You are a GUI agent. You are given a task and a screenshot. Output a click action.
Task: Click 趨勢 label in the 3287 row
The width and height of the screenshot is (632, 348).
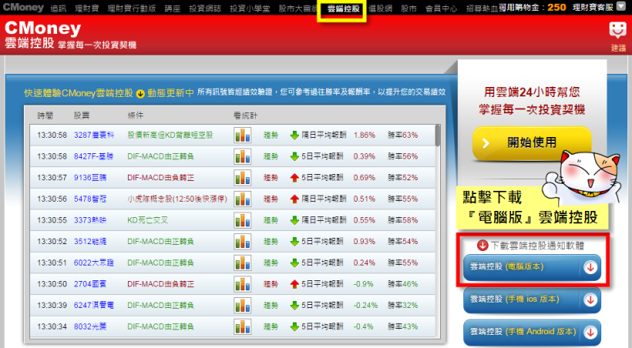[x=271, y=135]
